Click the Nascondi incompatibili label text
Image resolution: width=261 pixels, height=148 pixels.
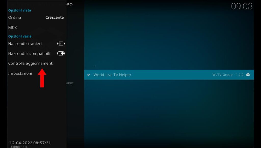point(29,53)
